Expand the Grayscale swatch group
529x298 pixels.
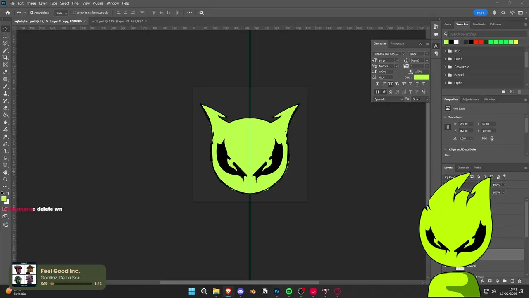click(x=445, y=67)
